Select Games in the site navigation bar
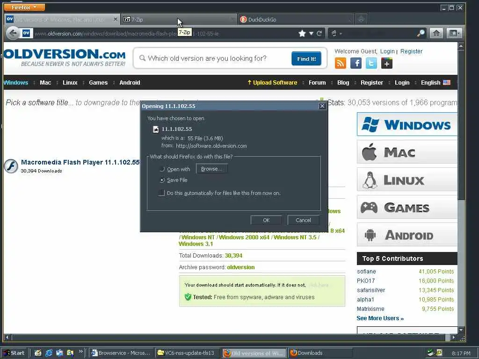The image size is (479, 359). coord(98,82)
